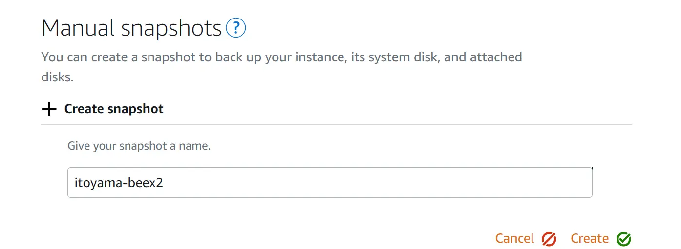Select the 'Give your snapshot a name.' label

tap(139, 146)
